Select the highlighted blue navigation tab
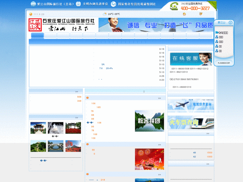Image resolution: width=243 pixels, height=182 pixels. (x=37, y=35)
